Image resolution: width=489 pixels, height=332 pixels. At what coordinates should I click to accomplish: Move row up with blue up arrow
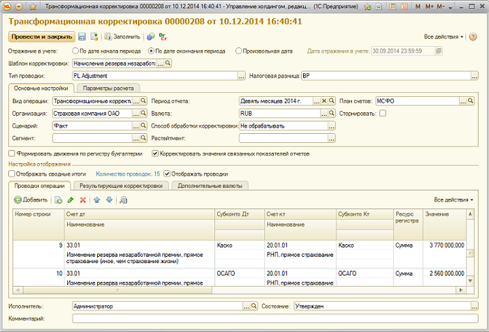[x=97, y=199]
